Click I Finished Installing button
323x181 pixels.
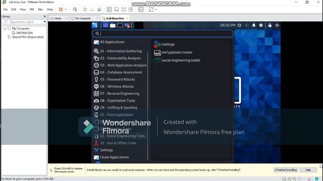coord(286,170)
